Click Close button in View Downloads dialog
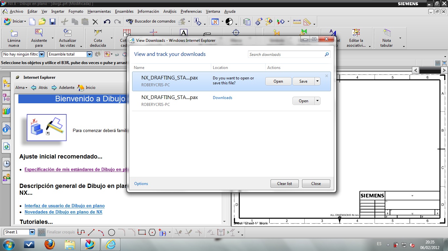 [x=316, y=184]
